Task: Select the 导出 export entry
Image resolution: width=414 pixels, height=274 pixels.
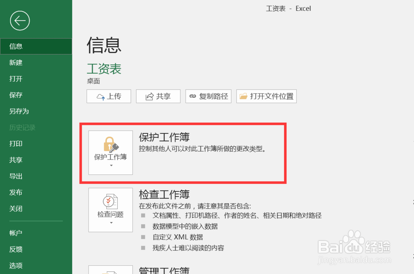Action: [15, 176]
